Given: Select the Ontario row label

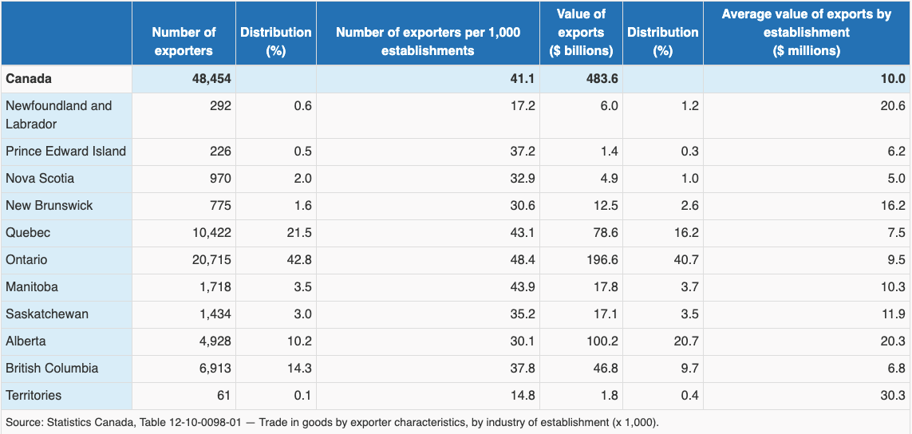Looking at the screenshot, I should (x=26, y=260).
